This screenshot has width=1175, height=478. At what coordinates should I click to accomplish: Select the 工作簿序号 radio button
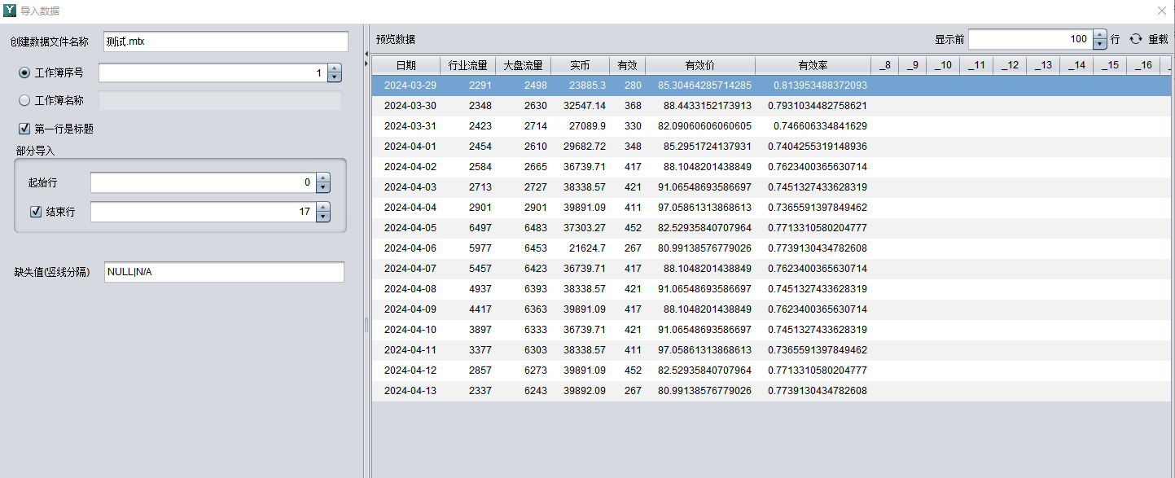click(24, 73)
